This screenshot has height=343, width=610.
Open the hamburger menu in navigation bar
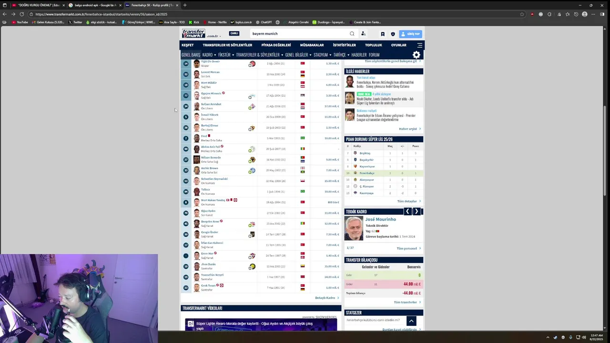click(x=420, y=45)
